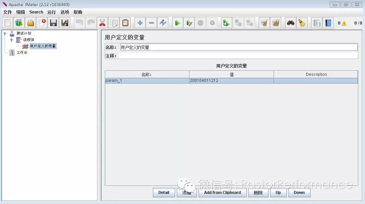
Task: Select 线程组 in the tree
Action: [x=28, y=40]
